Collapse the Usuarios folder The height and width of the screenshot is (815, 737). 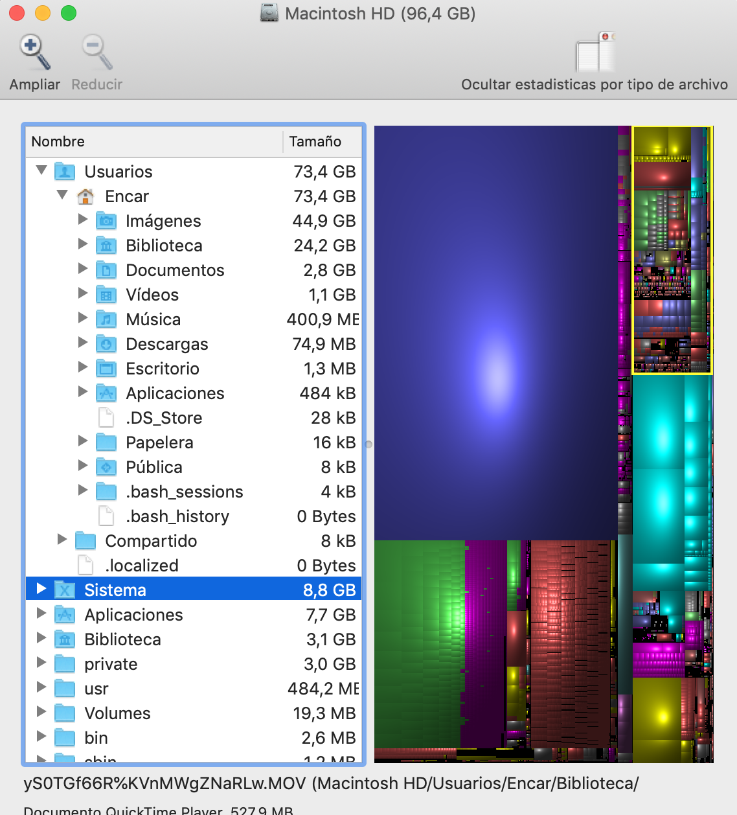[41, 171]
